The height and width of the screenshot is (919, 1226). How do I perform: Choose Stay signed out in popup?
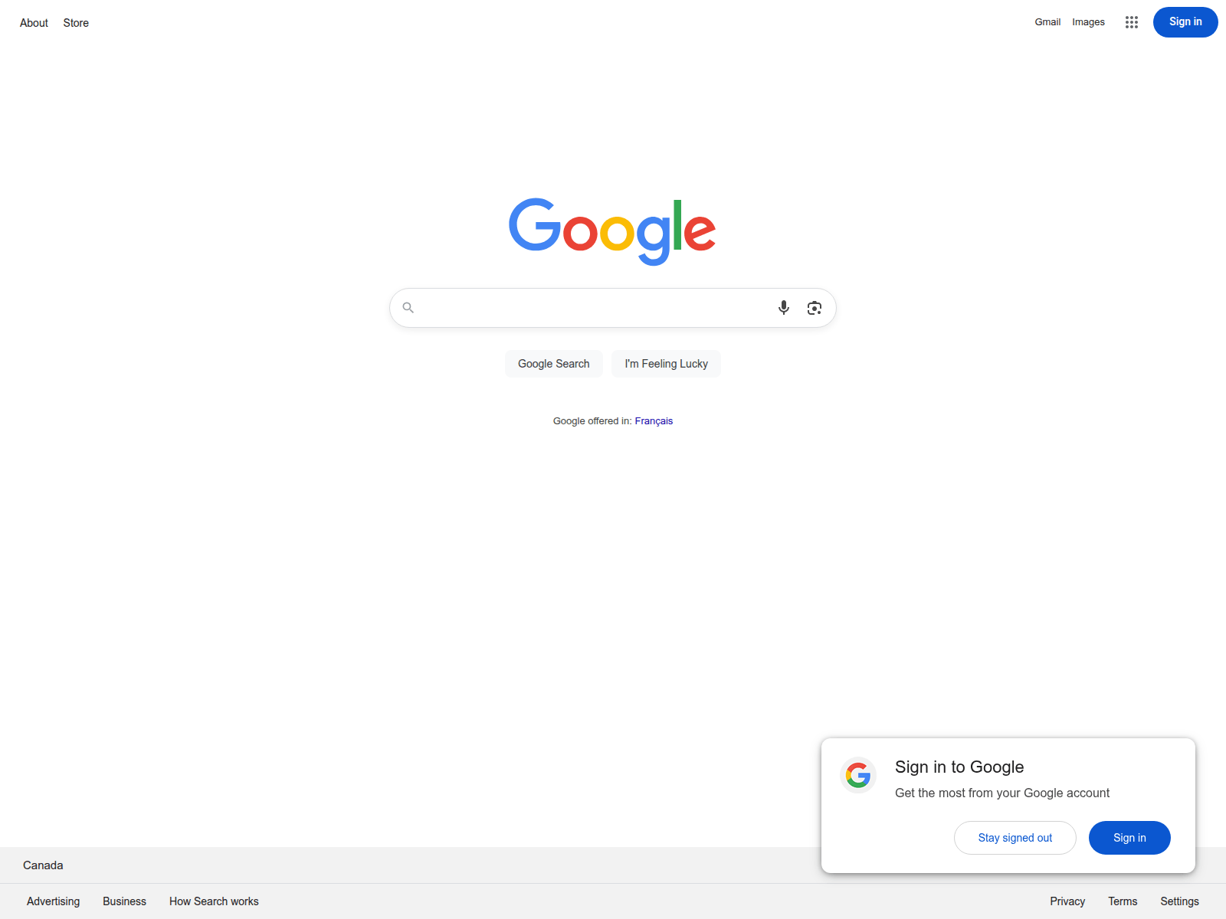[1015, 838]
